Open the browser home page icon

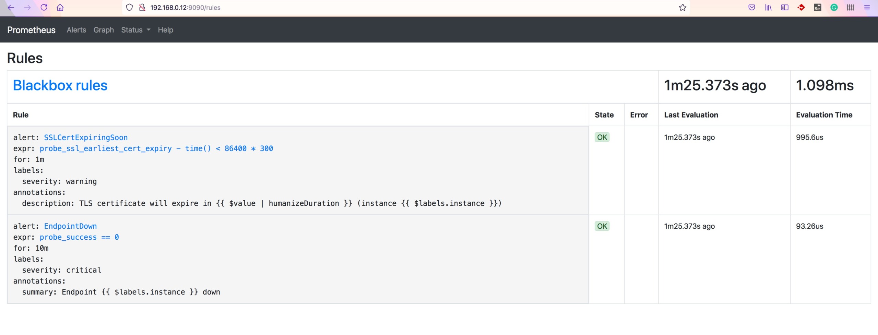click(x=60, y=8)
